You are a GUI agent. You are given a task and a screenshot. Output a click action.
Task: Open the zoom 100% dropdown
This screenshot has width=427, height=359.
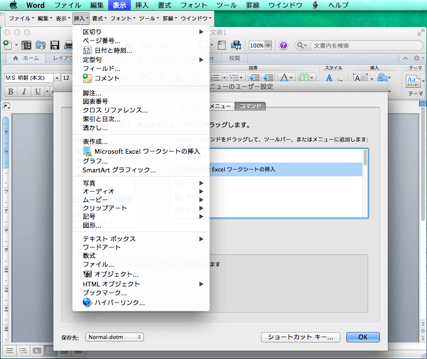[x=268, y=46]
